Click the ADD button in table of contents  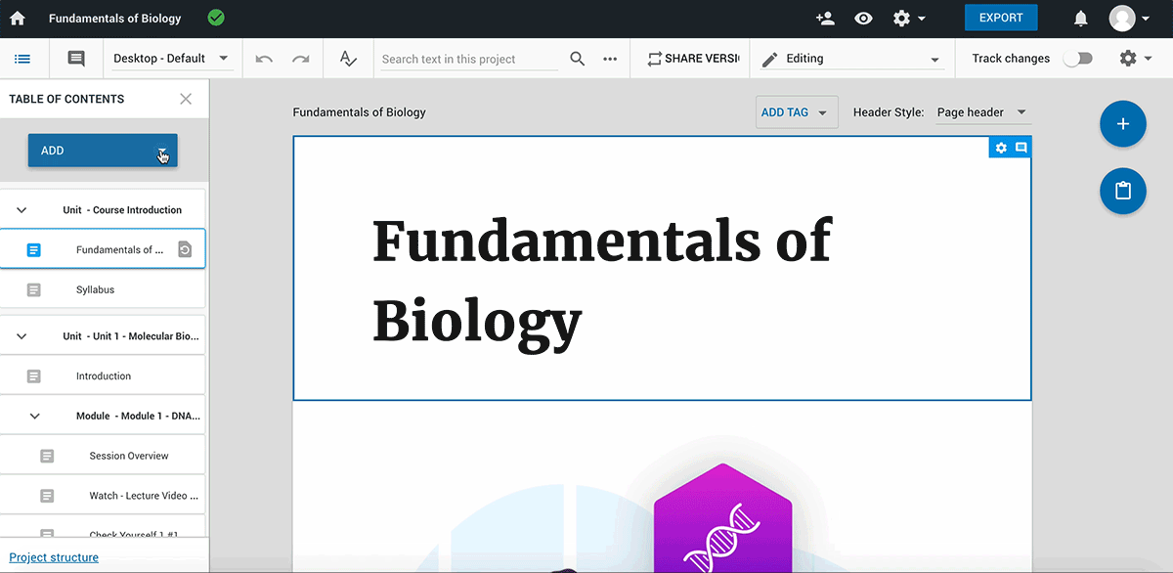point(103,151)
